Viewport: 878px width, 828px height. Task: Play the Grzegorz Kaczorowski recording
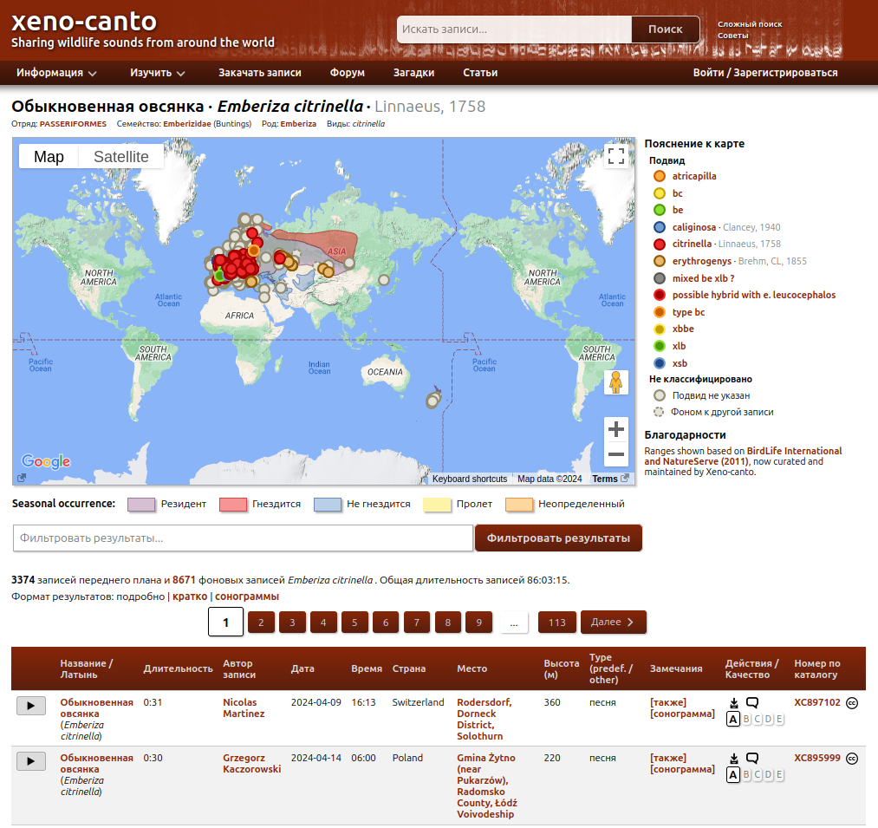tap(31, 761)
